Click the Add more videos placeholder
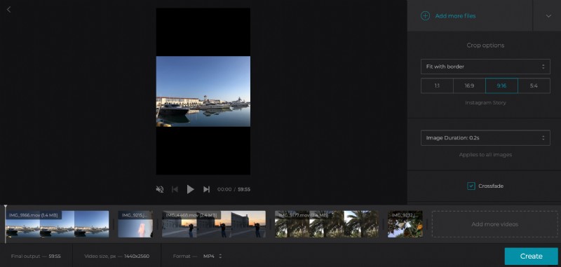561x267 pixels. click(495, 224)
